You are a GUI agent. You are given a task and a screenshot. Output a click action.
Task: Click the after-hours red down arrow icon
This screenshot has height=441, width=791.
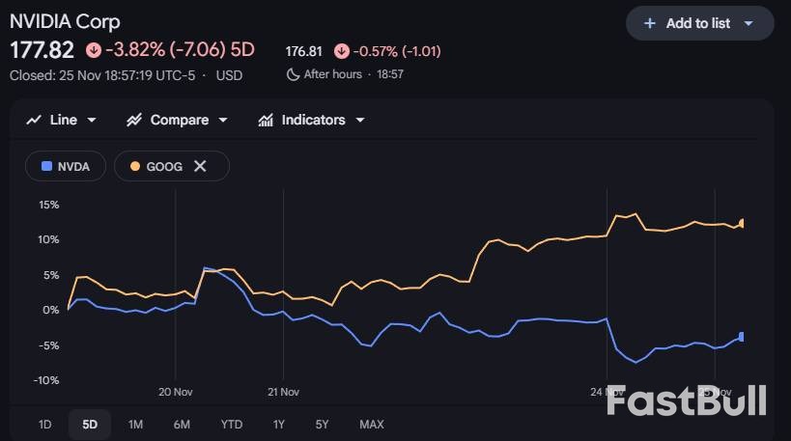(x=342, y=51)
